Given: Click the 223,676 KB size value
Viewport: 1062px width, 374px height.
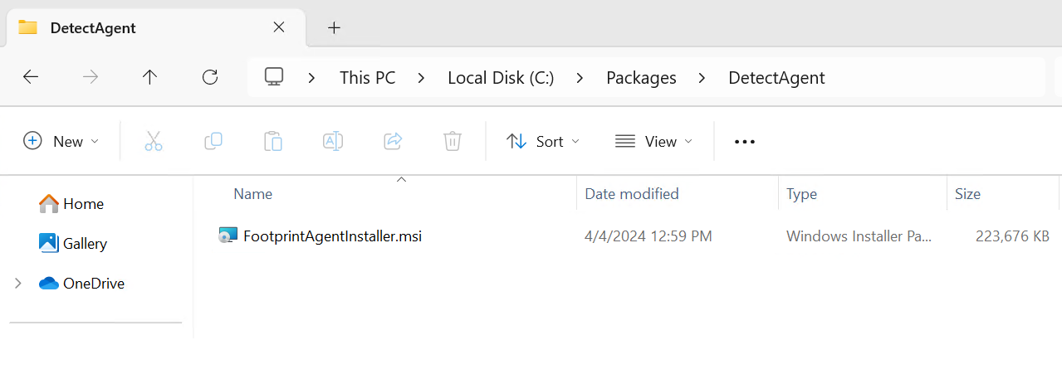Looking at the screenshot, I should 1012,236.
